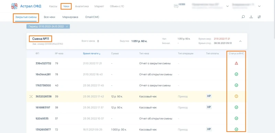This screenshot has height=133, width=275.
Task: Click the download icon
Action: [251, 17]
